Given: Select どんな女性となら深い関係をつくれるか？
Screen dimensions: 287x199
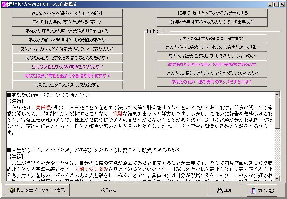Looking at the screenshot, I should [x=67, y=66].
